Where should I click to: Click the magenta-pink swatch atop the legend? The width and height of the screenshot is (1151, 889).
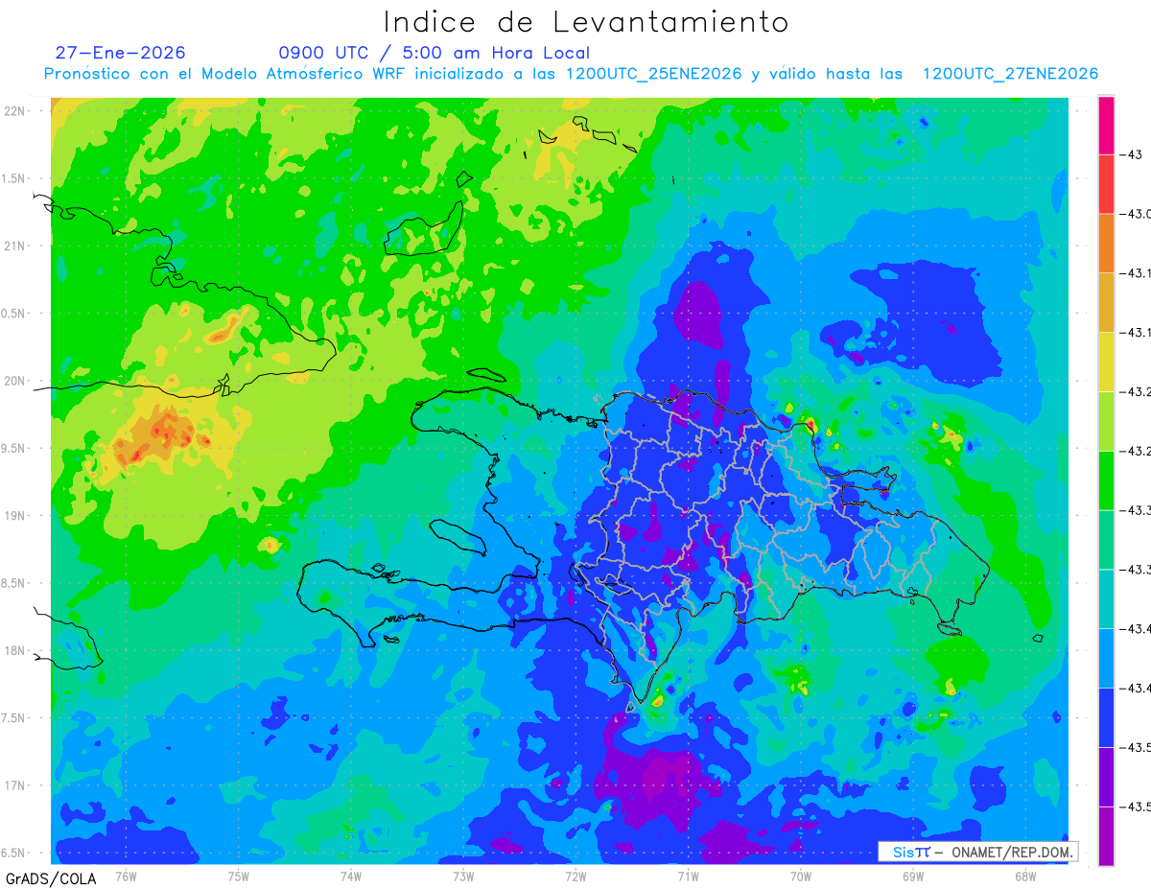(1106, 125)
